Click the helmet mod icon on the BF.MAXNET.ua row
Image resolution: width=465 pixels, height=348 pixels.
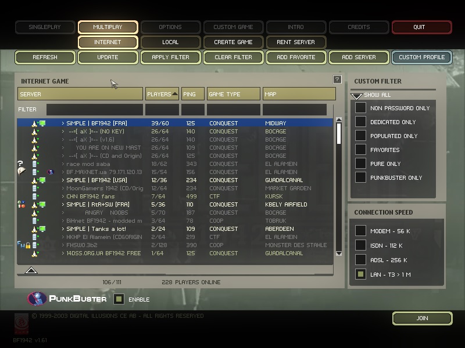tap(22, 171)
